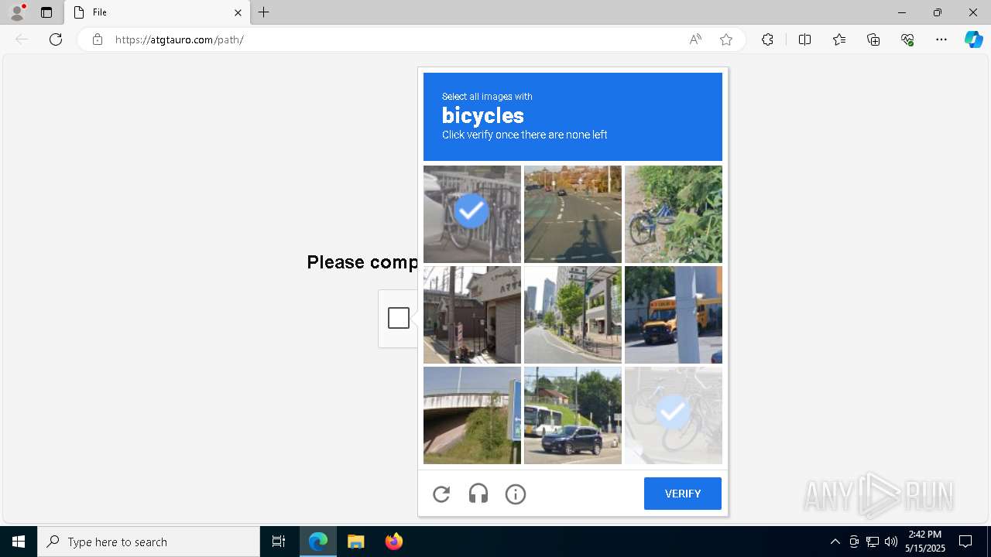Screen dimensions: 991x557
Task: Open the volume control tray icon
Action: 891,542
